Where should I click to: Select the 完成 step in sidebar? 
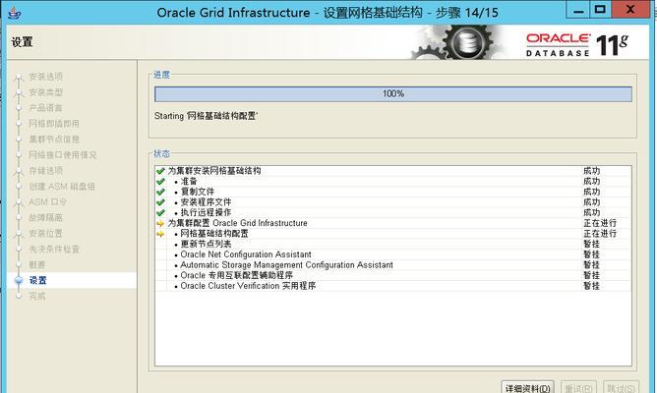[37, 297]
